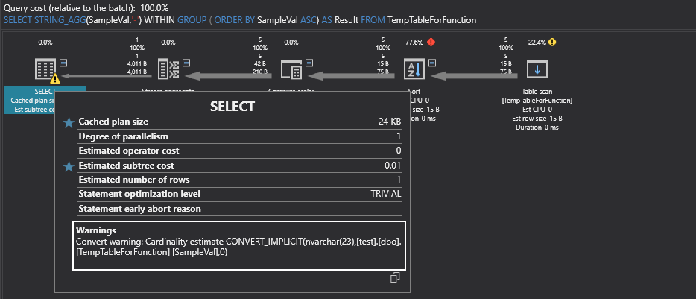696x299 pixels.
Task: Click the yellow warning badge beside 22.4%
Action: 552,43
